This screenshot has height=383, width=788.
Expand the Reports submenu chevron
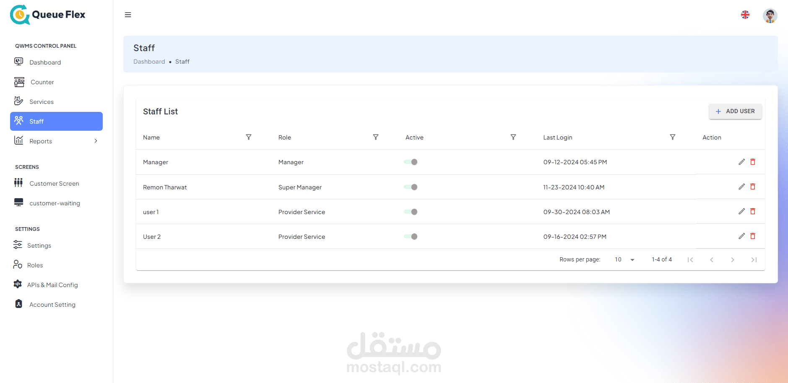[96, 141]
